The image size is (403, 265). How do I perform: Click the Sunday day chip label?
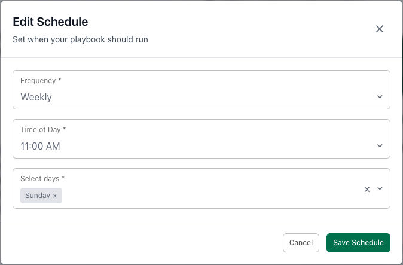coord(37,196)
